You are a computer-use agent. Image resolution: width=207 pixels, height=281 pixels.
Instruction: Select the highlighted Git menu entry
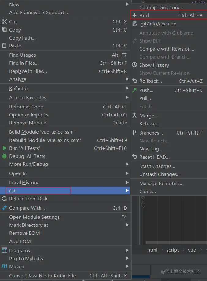65,191
